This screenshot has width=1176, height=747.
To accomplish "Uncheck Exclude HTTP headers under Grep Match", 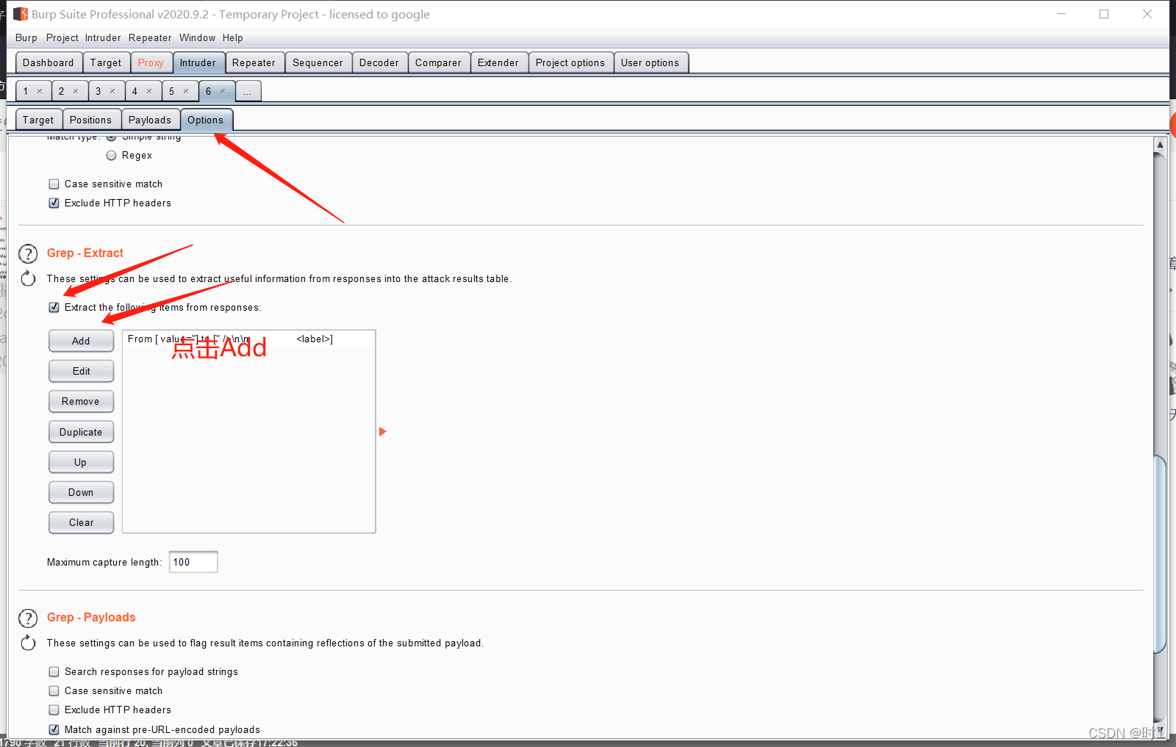I will 54,203.
